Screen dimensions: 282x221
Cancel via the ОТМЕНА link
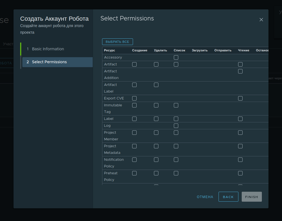[205, 197]
